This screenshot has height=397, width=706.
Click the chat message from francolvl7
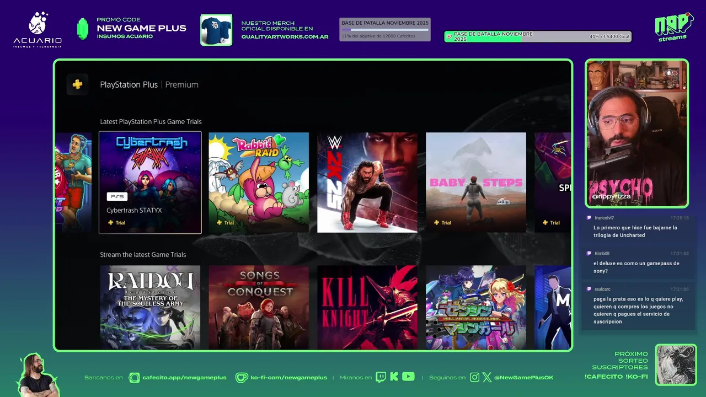tap(638, 228)
